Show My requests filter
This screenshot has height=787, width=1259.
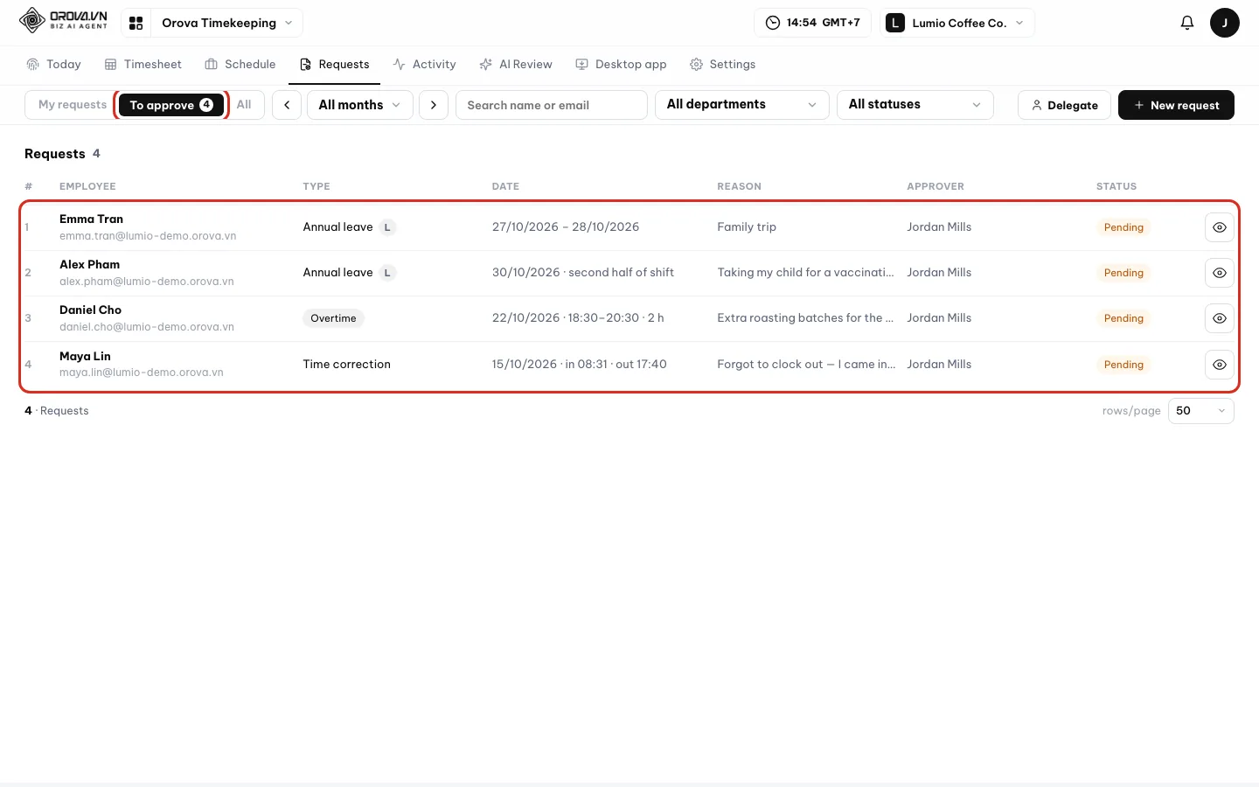click(72, 105)
